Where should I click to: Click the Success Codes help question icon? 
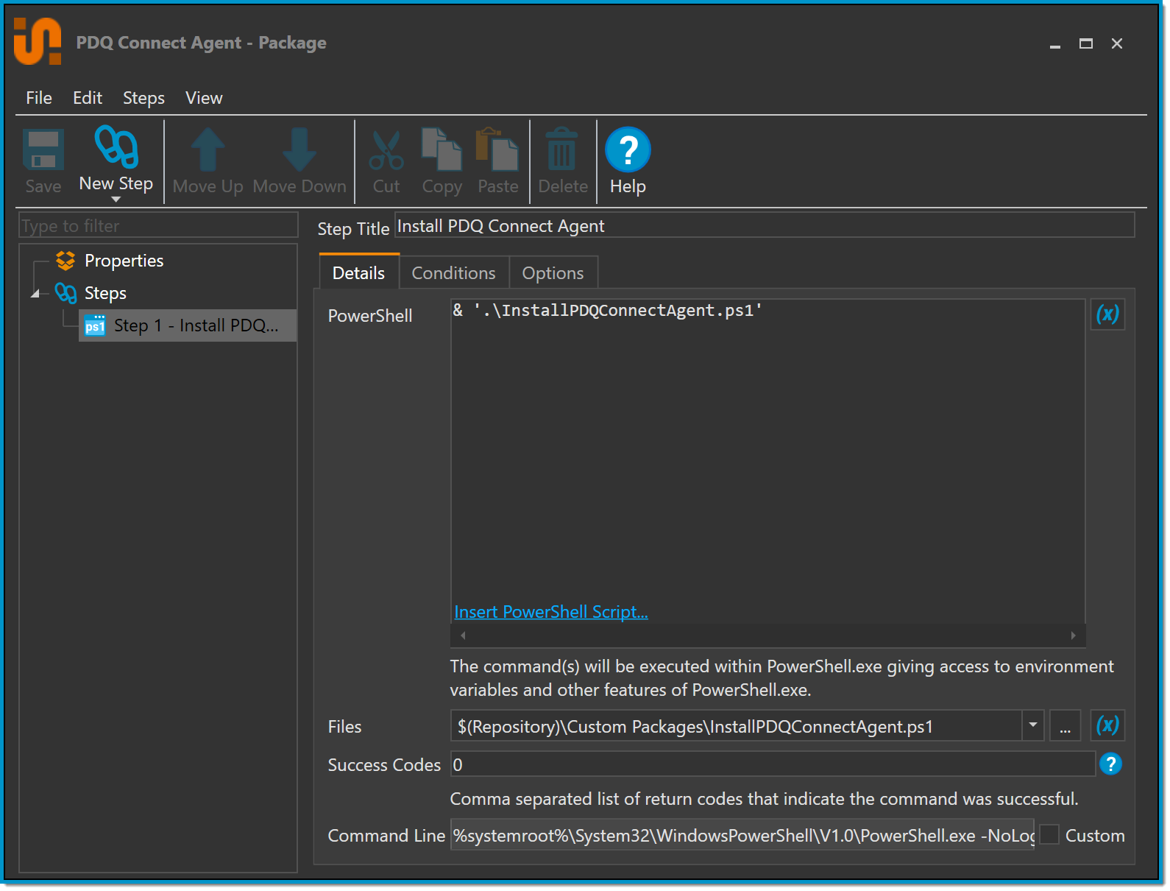pyautogui.click(x=1110, y=764)
